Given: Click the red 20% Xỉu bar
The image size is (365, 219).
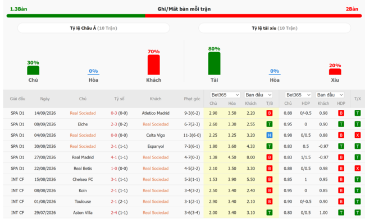Looking at the screenshot, I should [335, 72].
